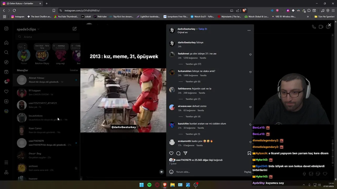
Task: Open Batuhan Okyay's note bubble
Action: 42,47
